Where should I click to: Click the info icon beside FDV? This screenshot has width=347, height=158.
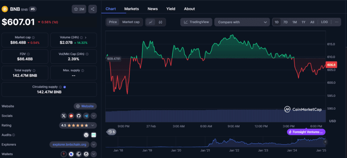pos(28,54)
